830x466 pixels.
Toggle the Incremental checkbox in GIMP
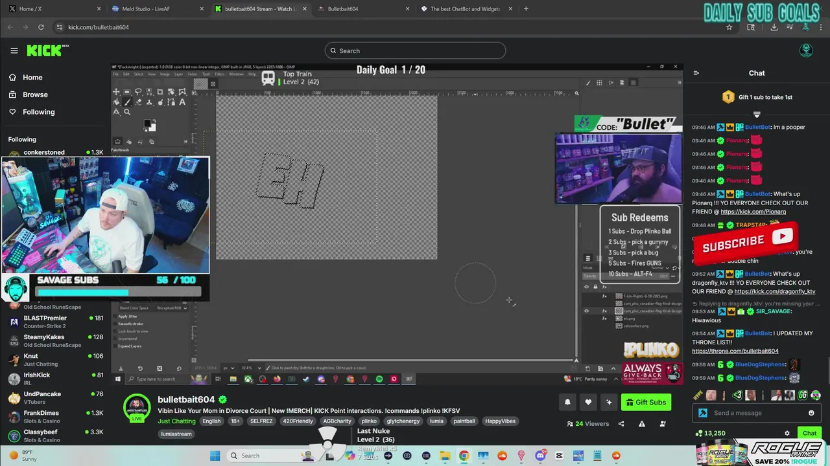click(115, 338)
